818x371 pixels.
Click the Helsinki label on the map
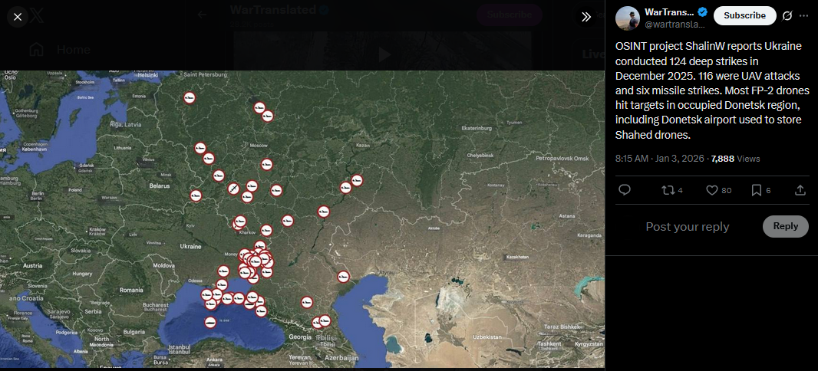pos(147,74)
